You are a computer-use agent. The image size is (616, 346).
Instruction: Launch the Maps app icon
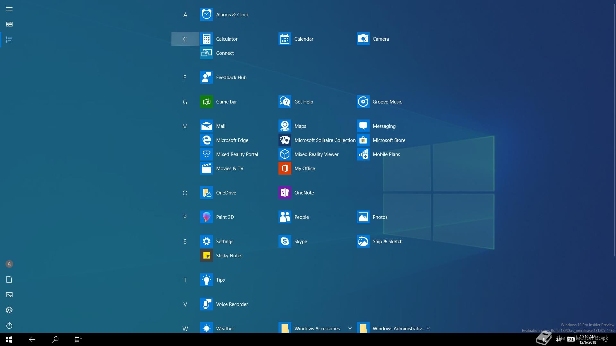point(285,126)
